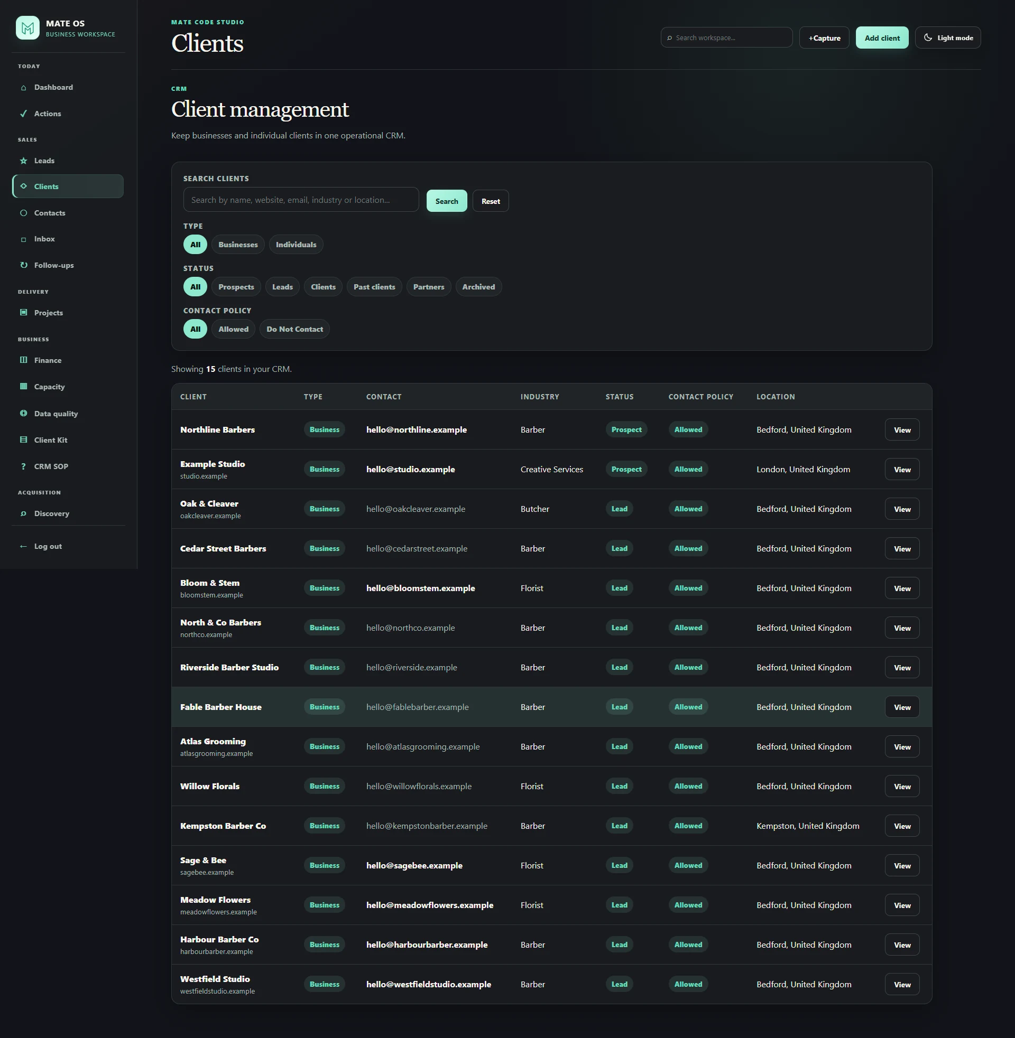Viewport: 1015px width, 1038px height.
Task: Click hello@harbourbarber.example contact
Action: pos(427,945)
